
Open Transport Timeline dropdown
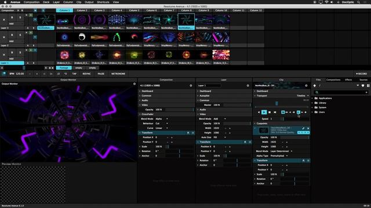coord(303,96)
